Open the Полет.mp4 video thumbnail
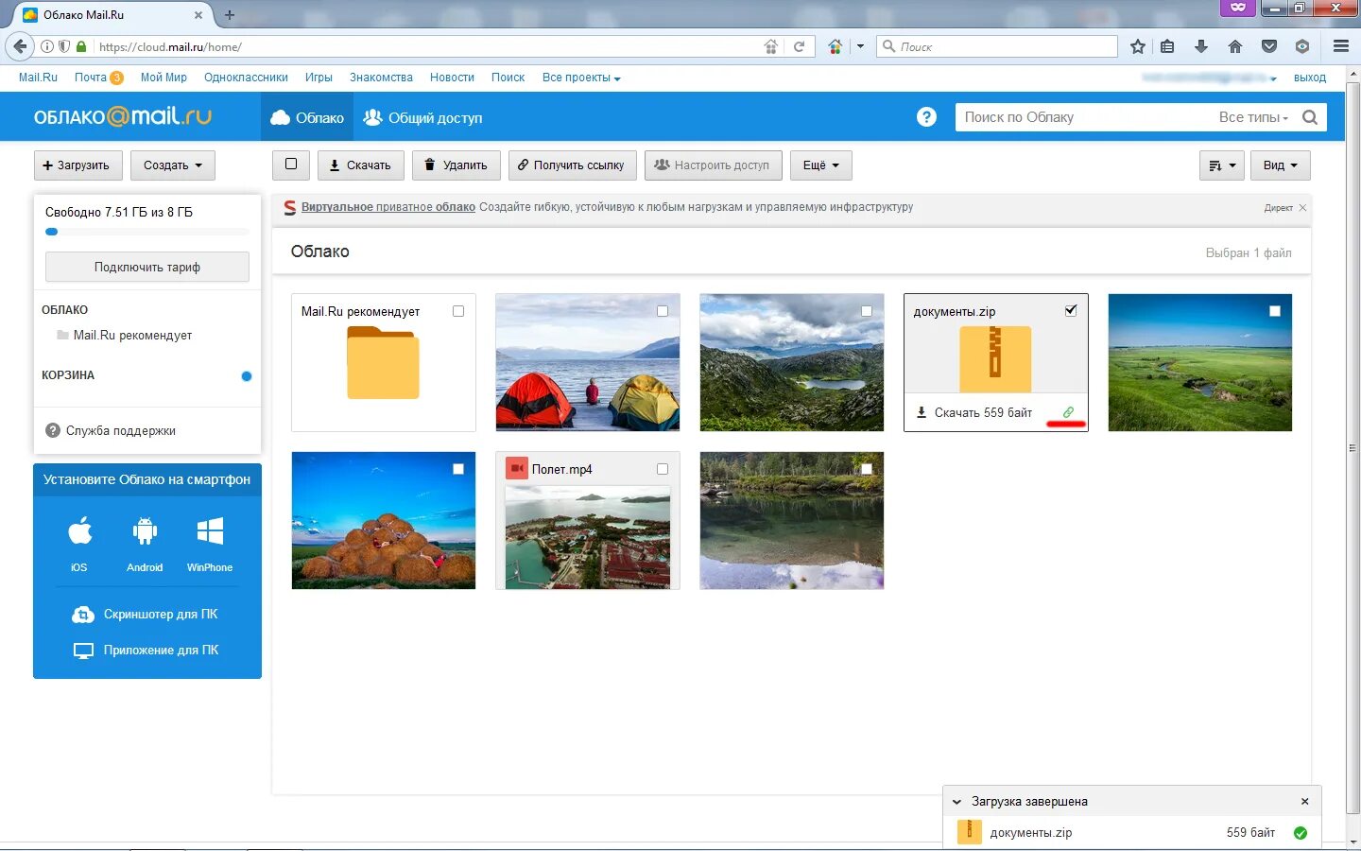1361x851 pixels. [588, 538]
